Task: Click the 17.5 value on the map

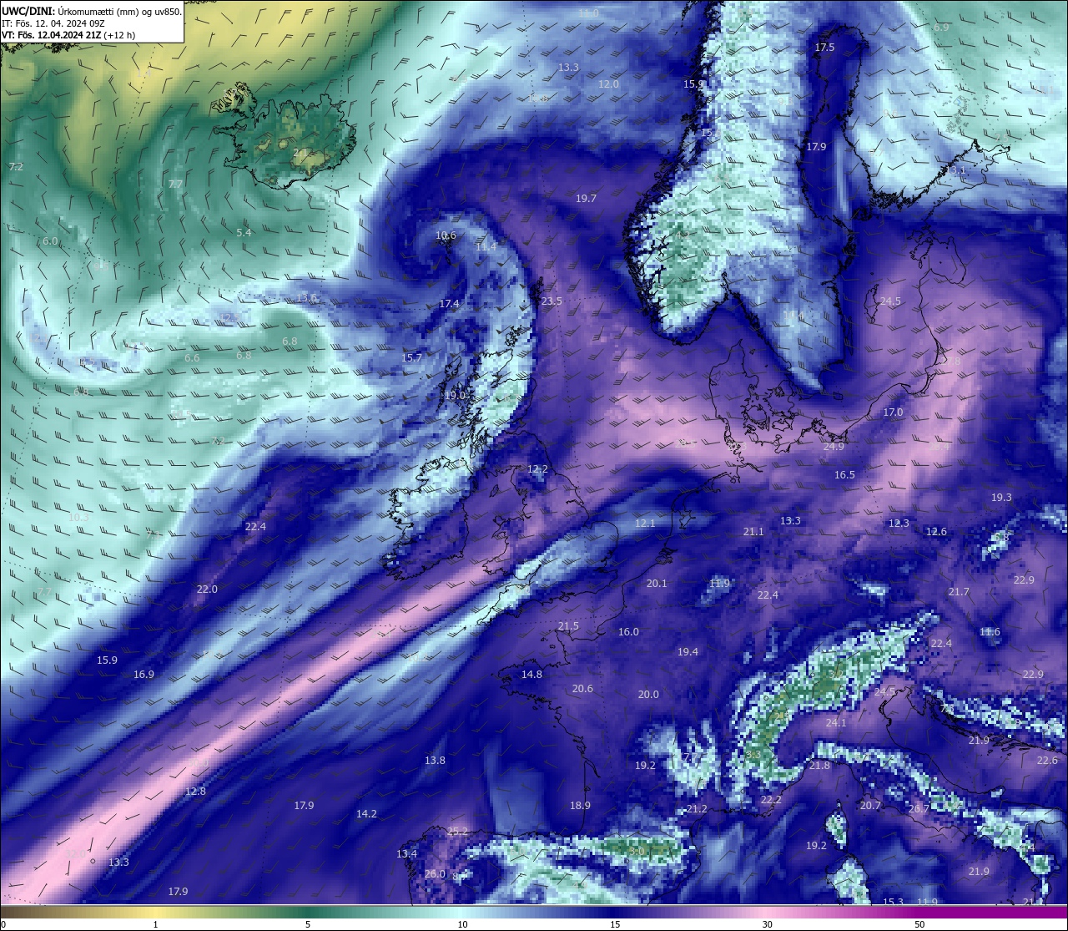Action: pos(824,48)
